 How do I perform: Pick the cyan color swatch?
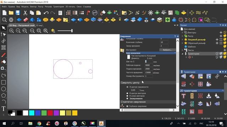(32, 113)
